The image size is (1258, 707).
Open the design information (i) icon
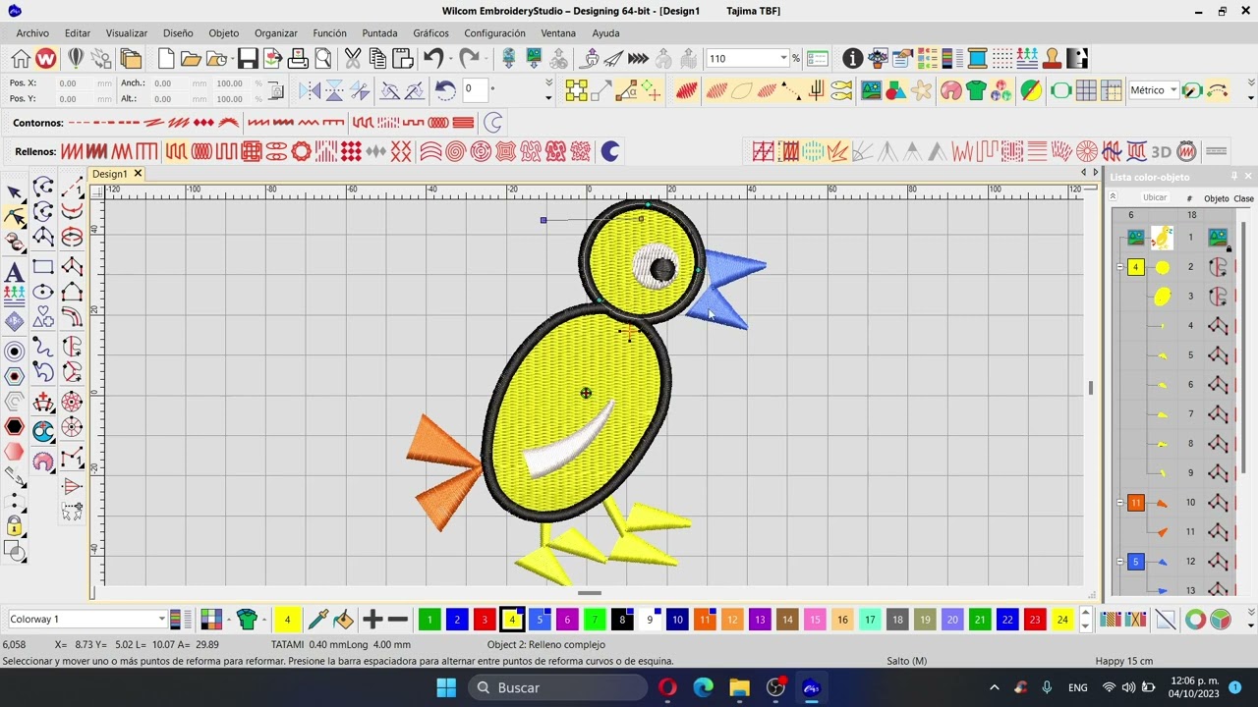pos(852,59)
